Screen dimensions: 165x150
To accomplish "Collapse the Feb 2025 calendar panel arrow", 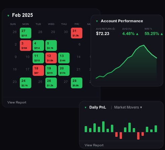I will (8, 16).
